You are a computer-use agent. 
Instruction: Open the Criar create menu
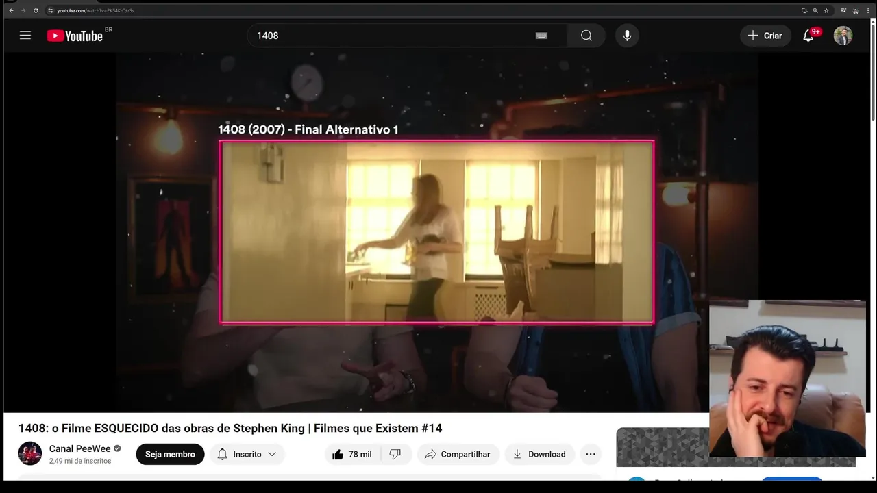point(765,36)
